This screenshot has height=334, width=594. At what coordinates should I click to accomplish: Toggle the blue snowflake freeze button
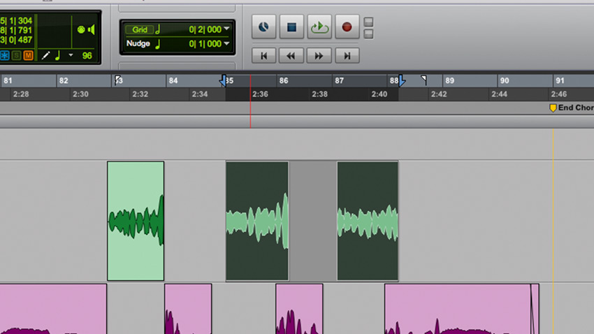coord(5,56)
